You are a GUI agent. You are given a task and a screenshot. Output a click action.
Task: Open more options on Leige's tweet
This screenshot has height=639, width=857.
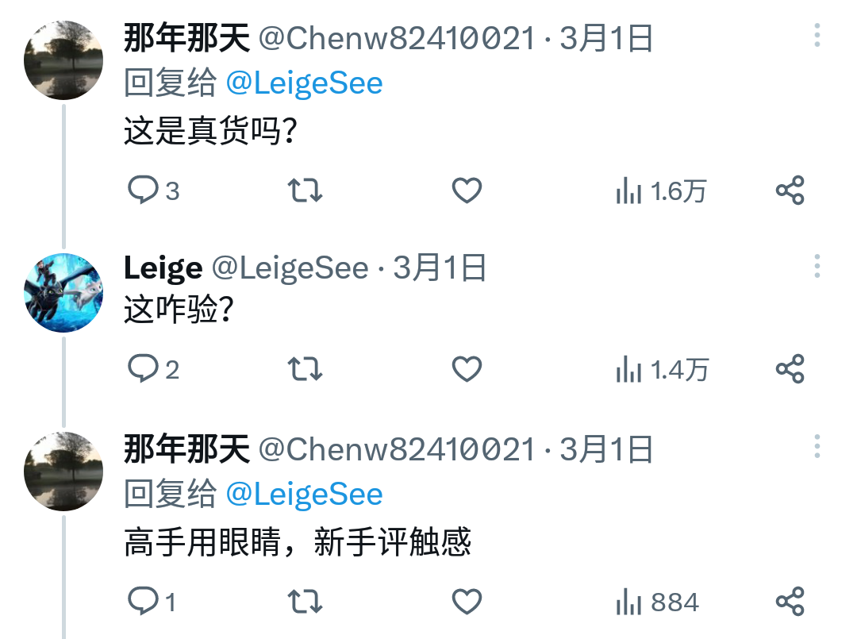[x=817, y=266]
